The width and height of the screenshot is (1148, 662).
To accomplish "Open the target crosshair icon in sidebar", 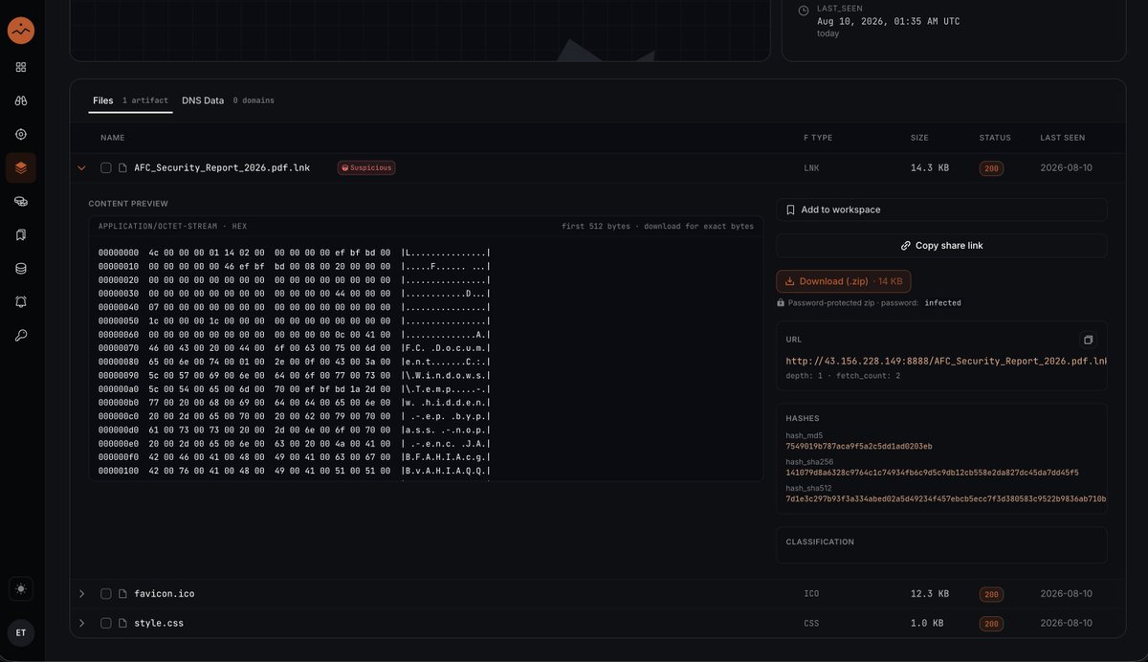I will (x=21, y=134).
